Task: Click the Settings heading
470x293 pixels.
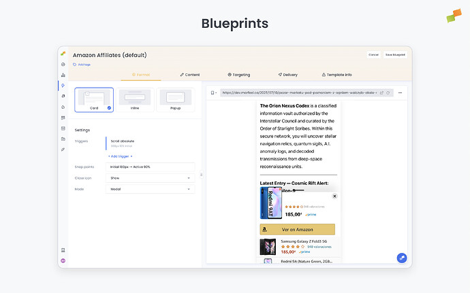Action: click(82, 131)
